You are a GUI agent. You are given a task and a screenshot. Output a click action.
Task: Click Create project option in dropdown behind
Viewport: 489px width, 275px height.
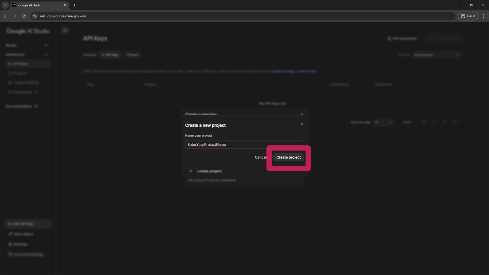(x=209, y=171)
